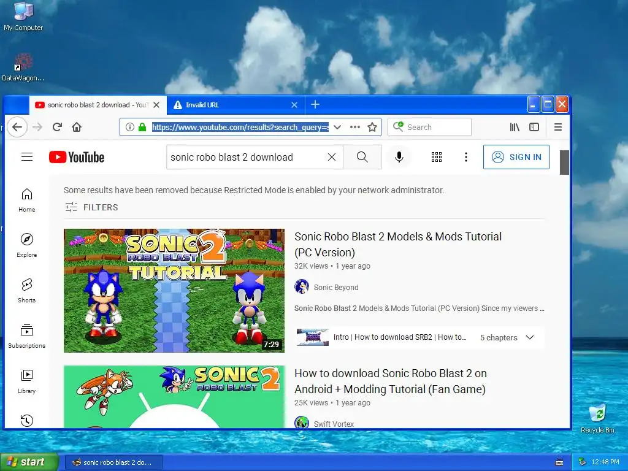Open the Sonic Robo Blast 2 Tutorial thumbnail

pyautogui.click(x=174, y=291)
